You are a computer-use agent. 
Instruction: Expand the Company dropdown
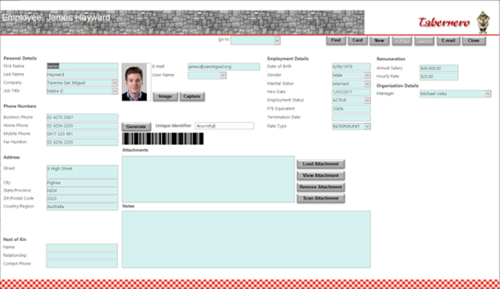point(114,83)
